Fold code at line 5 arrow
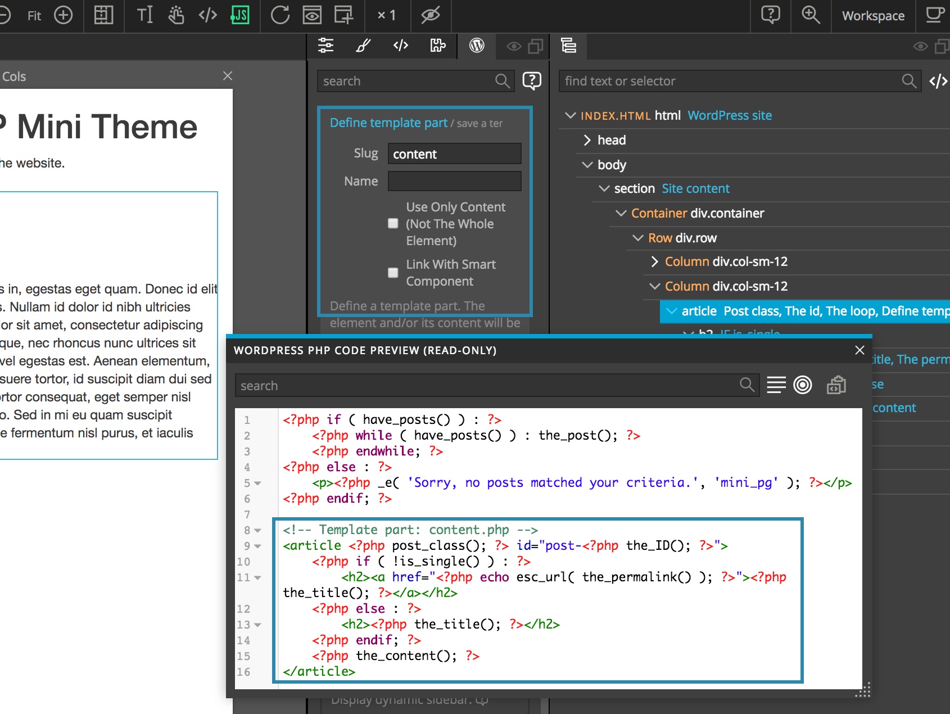The height and width of the screenshot is (714, 950). [257, 483]
